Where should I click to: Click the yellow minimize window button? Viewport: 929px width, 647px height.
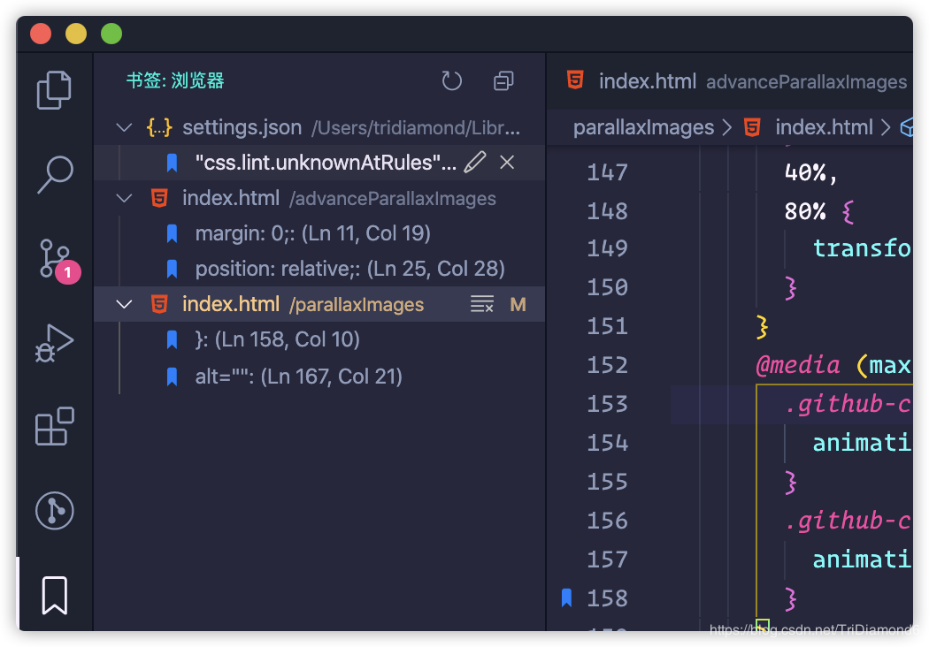click(76, 34)
